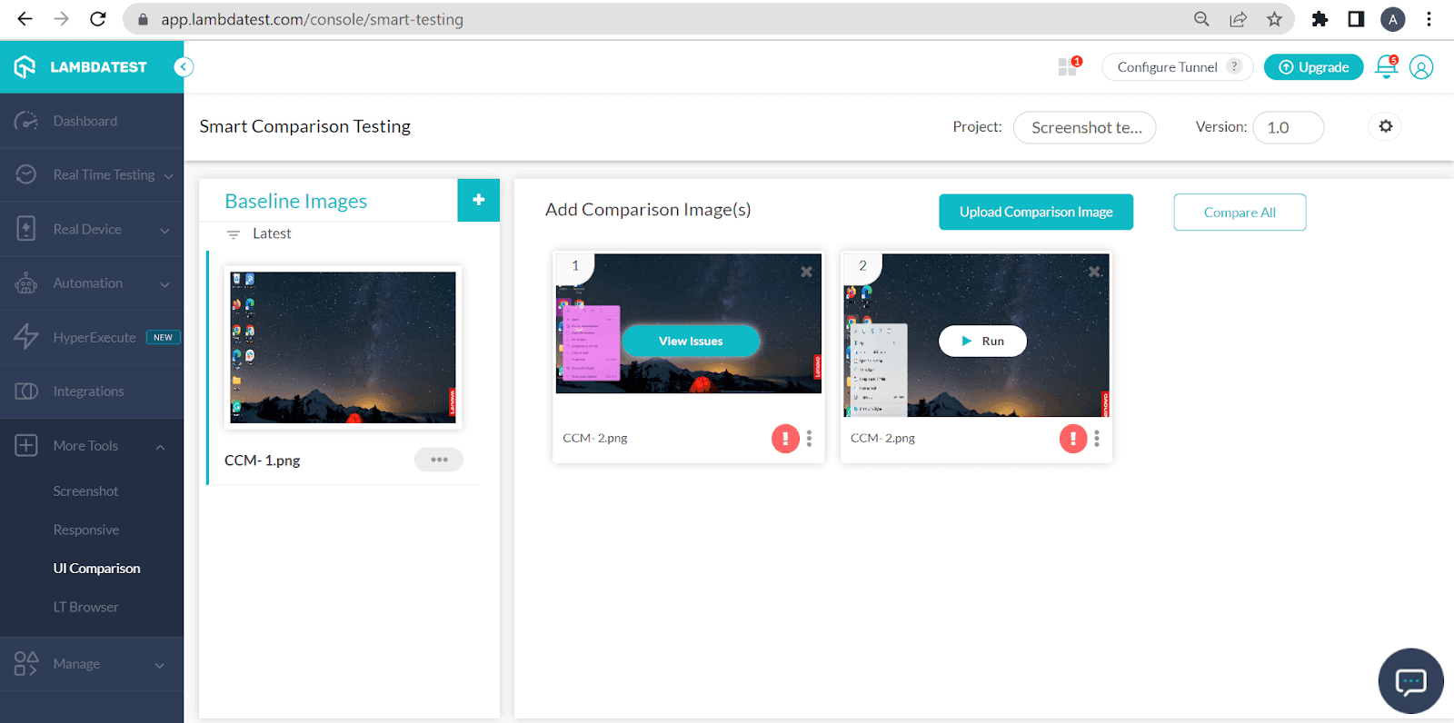
Task: Select LT Browser menu item
Action: [x=85, y=608]
